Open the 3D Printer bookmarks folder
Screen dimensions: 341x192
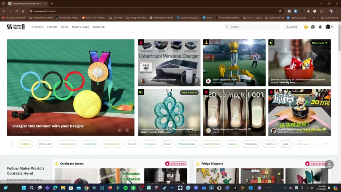click(116, 18)
